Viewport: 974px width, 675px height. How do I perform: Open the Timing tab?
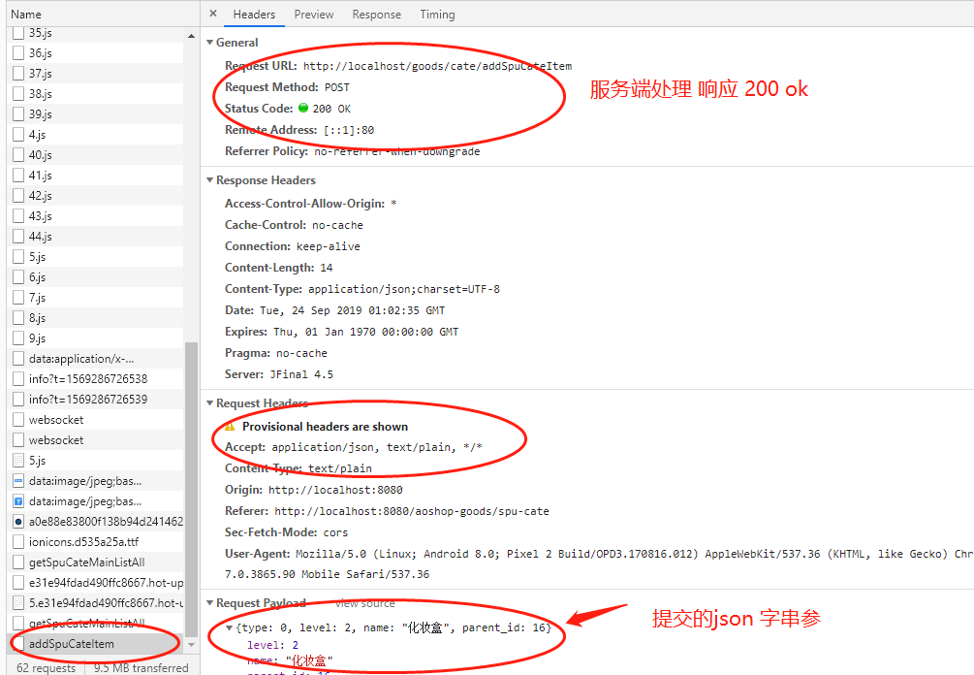[437, 15]
